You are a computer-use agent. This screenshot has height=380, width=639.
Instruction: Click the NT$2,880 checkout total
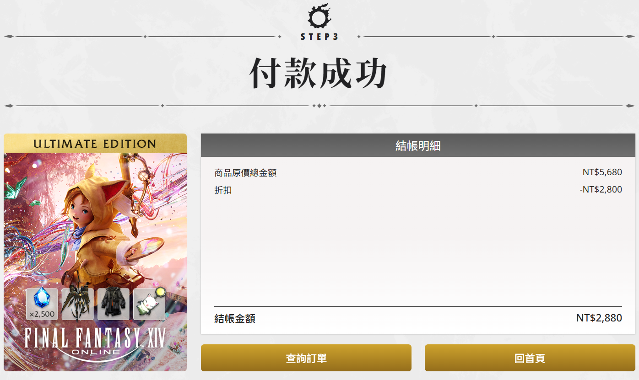tap(599, 318)
